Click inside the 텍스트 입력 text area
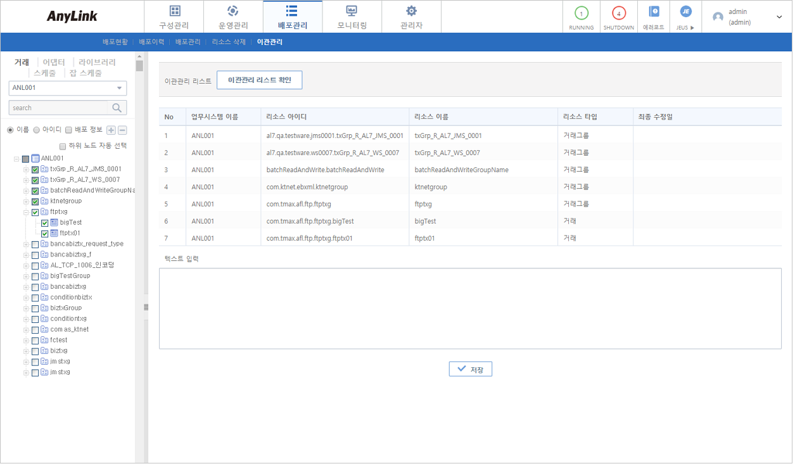 (470, 307)
